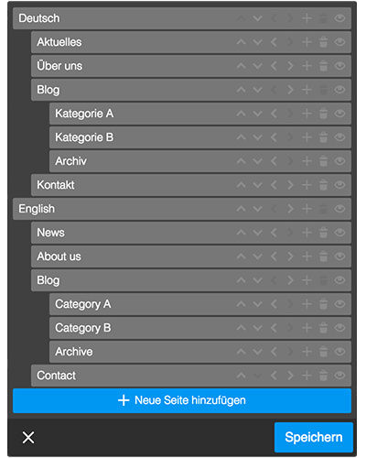Move Archive page up with chevron
366x458 pixels.
[241, 352]
